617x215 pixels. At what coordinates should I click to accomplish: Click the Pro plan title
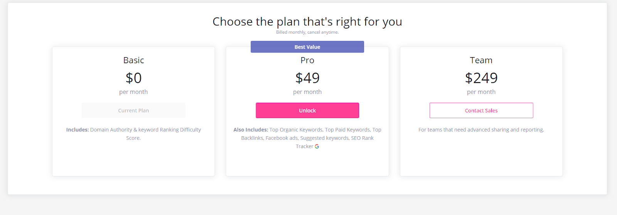(x=307, y=60)
